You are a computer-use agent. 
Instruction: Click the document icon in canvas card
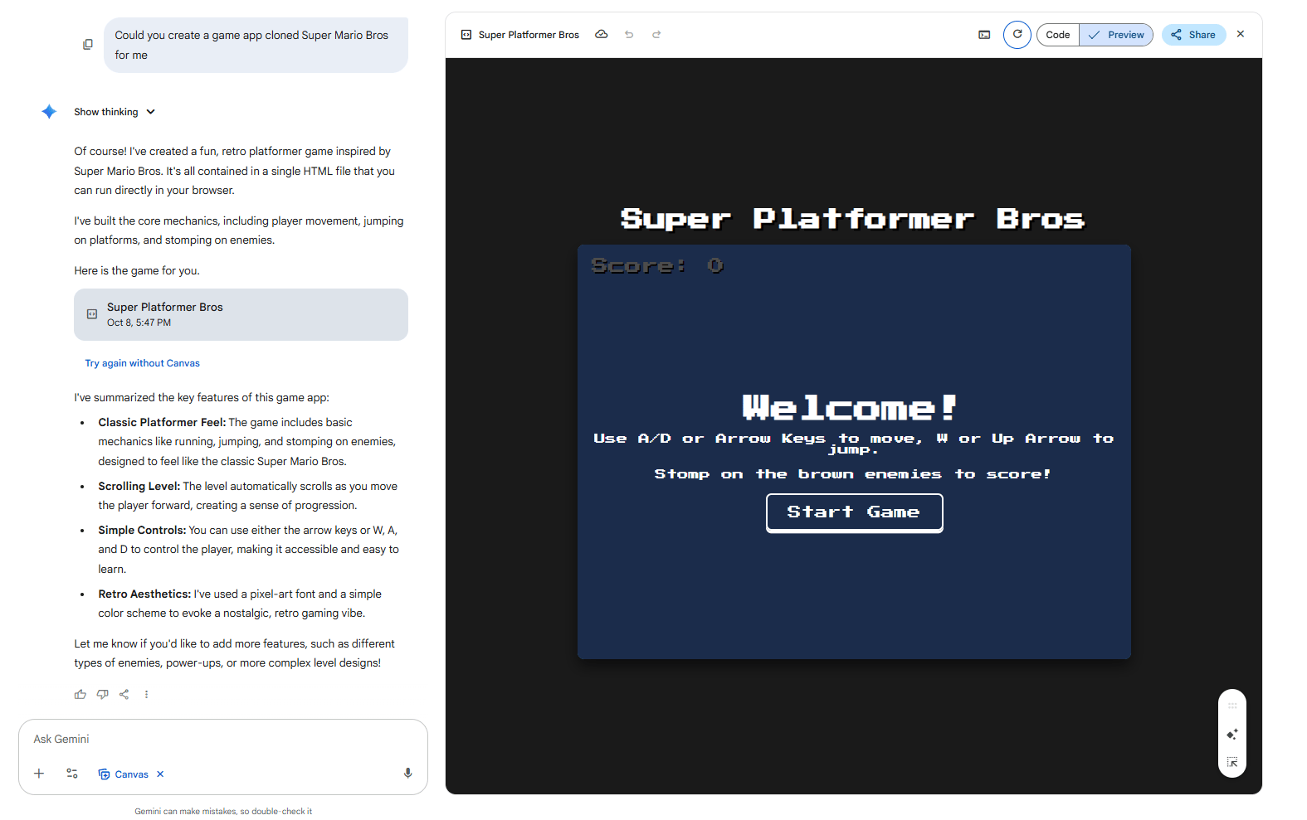click(92, 314)
